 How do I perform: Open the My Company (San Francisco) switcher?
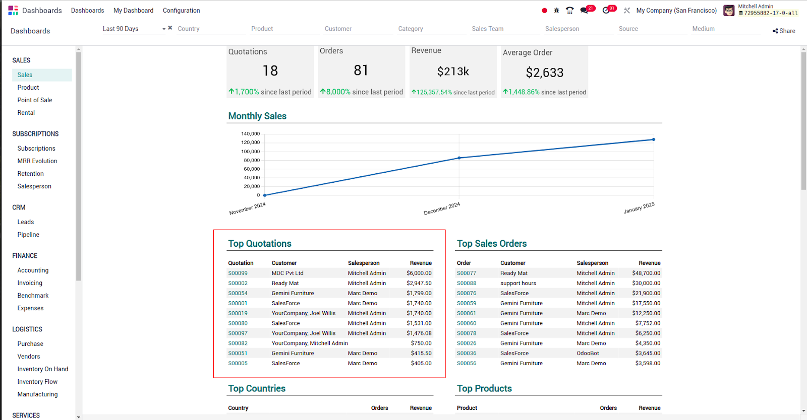676,11
